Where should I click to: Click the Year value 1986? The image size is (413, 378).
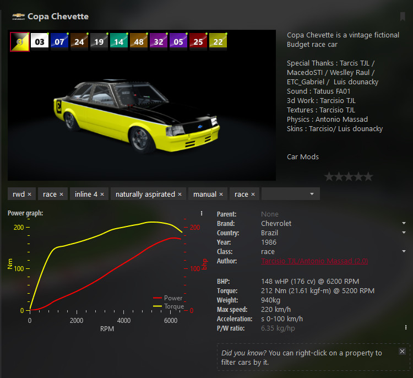pos(269,242)
